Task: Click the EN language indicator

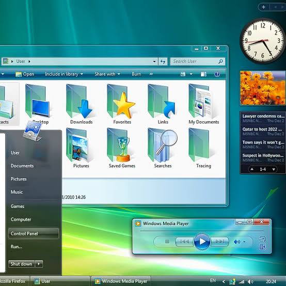Action: click(x=213, y=280)
